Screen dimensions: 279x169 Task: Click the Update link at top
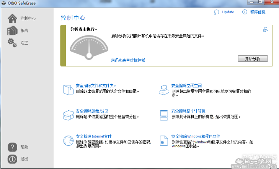(228, 12)
